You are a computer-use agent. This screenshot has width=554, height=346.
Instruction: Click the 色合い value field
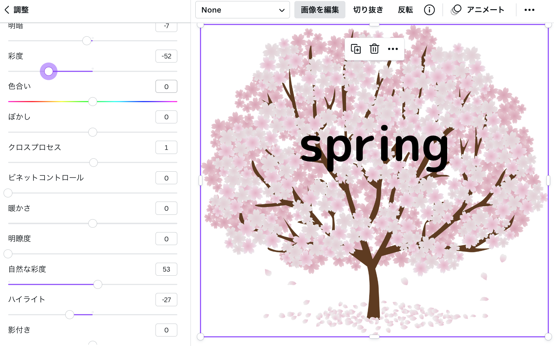(x=166, y=86)
